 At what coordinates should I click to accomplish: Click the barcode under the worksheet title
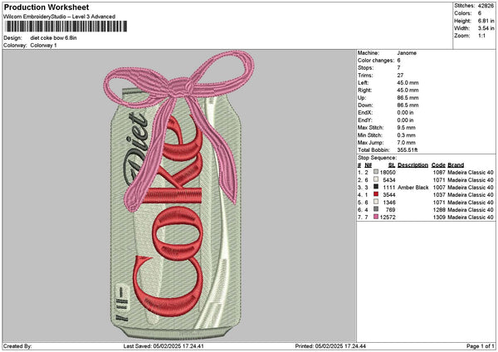tap(66, 27)
